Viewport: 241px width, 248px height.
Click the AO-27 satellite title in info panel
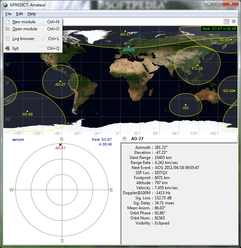[137, 139]
